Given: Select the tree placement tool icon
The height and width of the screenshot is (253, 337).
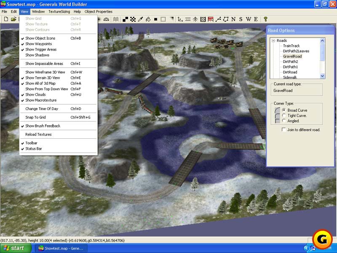Looking at the screenshot, I should click(x=195, y=19).
